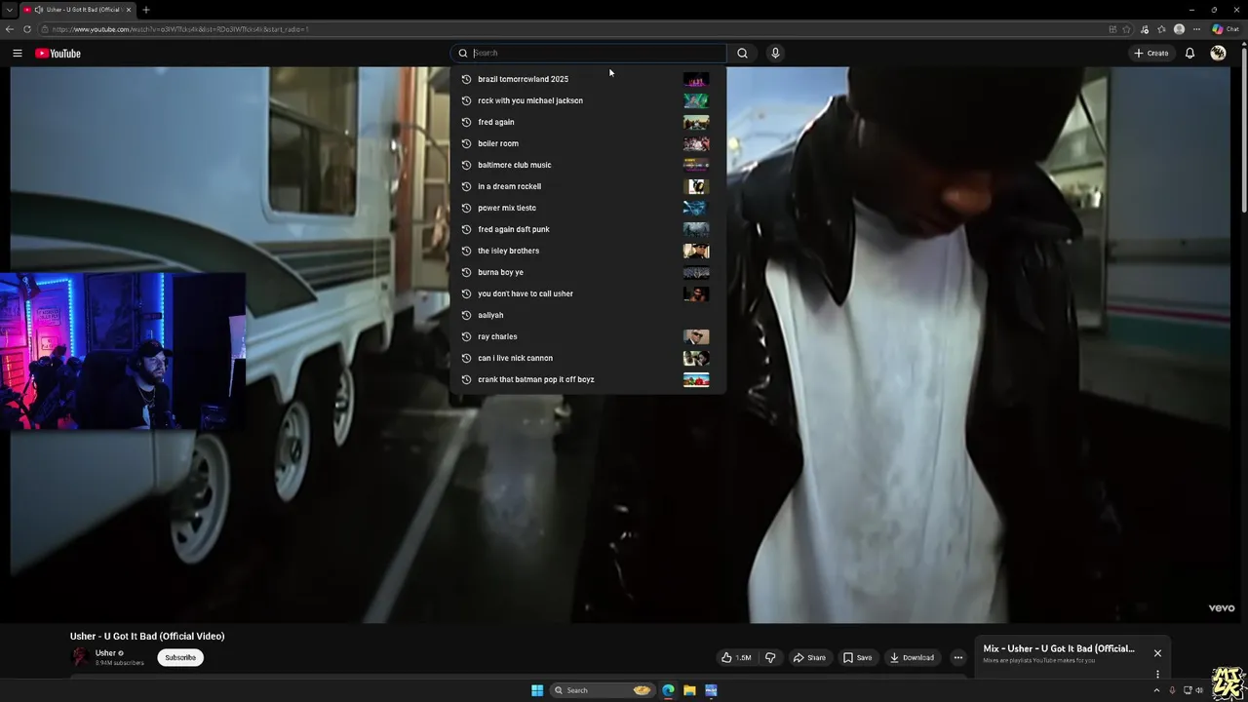Dislike the video with thumbs down

point(770,657)
